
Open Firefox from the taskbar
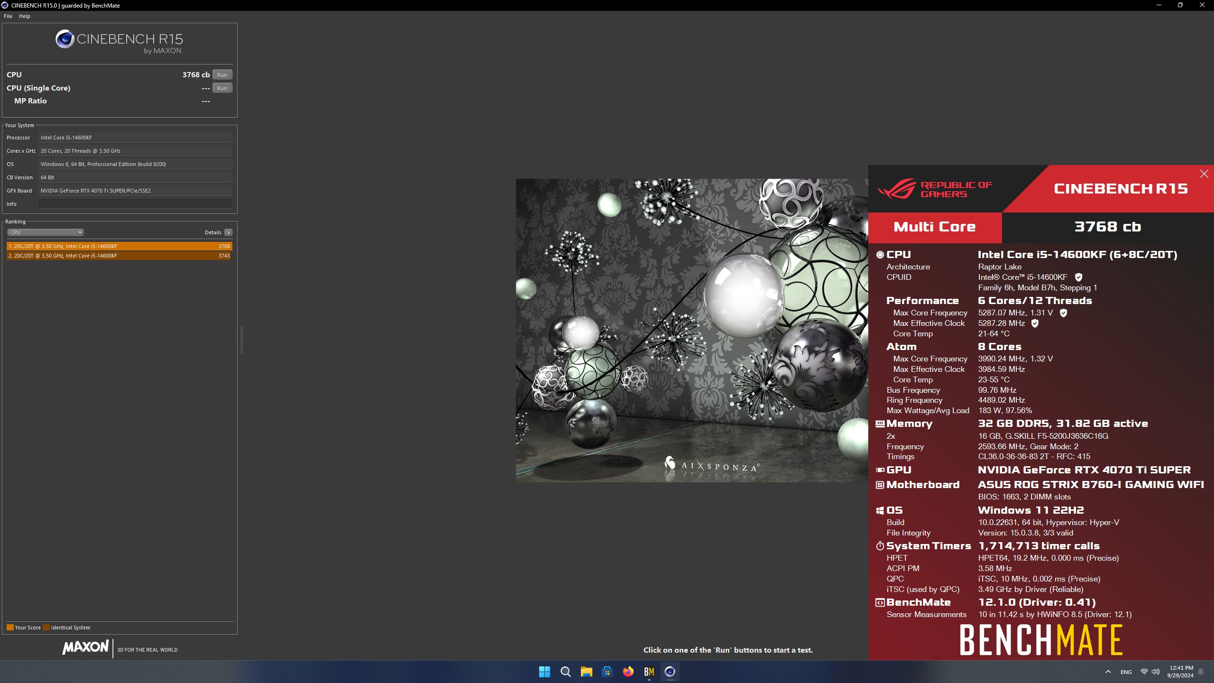[x=628, y=672]
